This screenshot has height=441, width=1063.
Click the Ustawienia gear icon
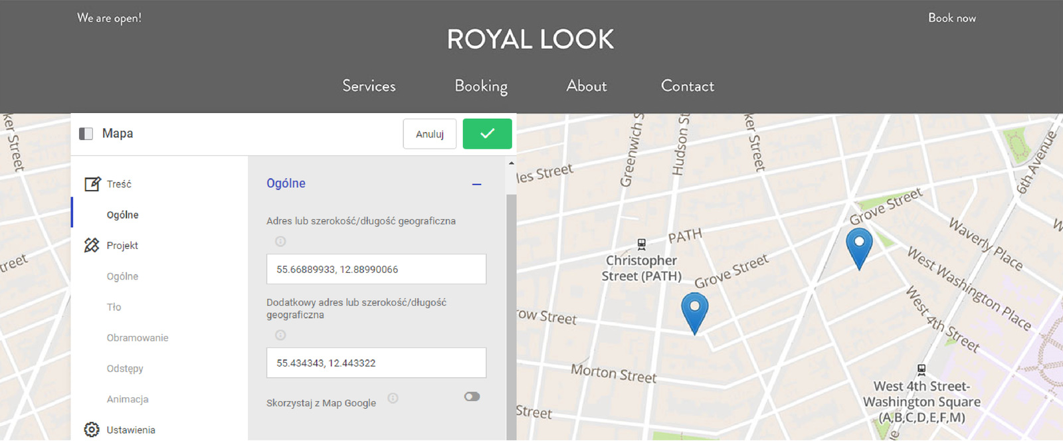tap(92, 430)
